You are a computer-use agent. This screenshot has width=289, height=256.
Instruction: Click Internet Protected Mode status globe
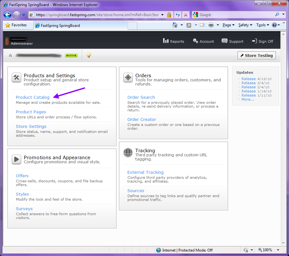pyautogui.click(x=158, y=250)
